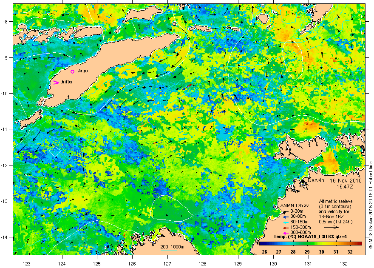Click the "(0.1m contours)" text
Image resolution: width=374 pixels, height=268 pixels.
[x=335, y=206]
